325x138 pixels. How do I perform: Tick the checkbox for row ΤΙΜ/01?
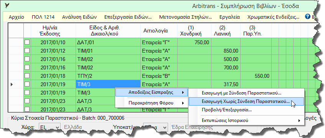tap(27, 51)
